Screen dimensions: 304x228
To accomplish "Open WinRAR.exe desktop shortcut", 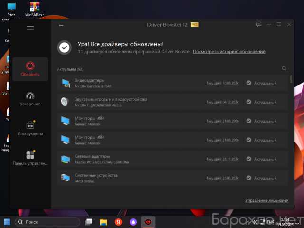I will (35, 9).
